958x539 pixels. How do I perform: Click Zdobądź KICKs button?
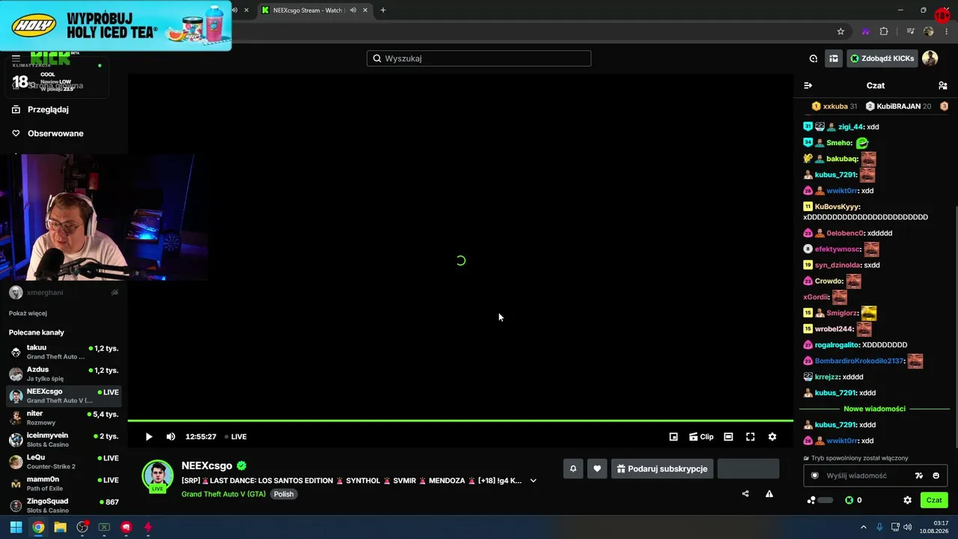[882, 58]
